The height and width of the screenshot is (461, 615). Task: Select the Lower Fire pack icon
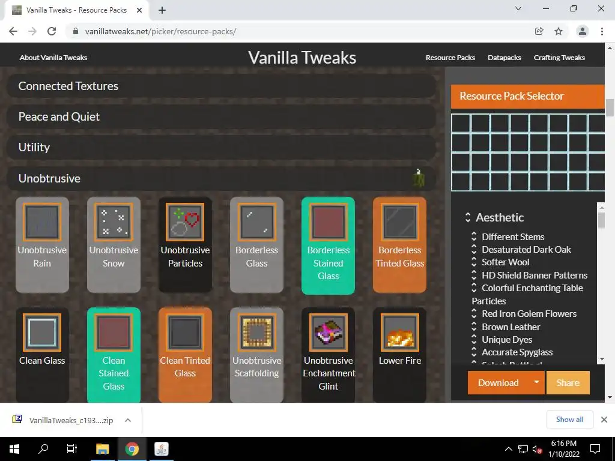click(399, 333)
